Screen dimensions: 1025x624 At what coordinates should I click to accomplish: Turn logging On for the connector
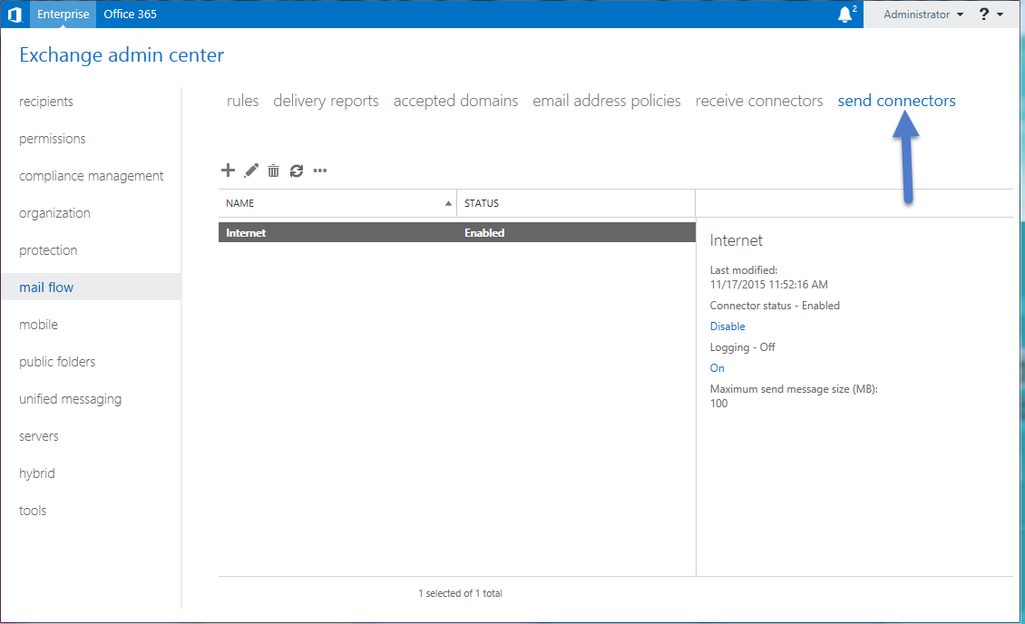coord(717,367)
